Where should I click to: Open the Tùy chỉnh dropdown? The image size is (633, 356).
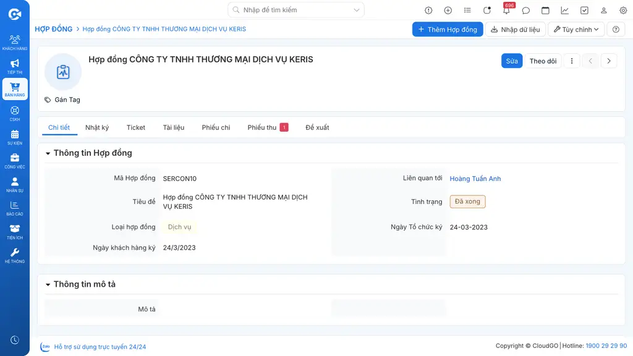click(576, 30)
